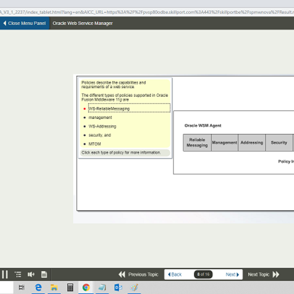294x294 pixels.
Task: Click the Management box in diagram
Action: [x=225, y=143]
